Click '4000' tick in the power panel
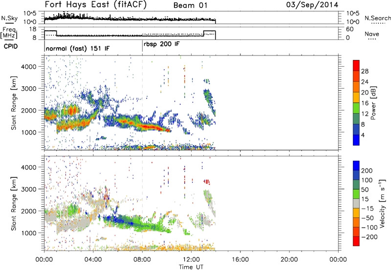Viewport: 391px width, 270px height. click(28, 67)
